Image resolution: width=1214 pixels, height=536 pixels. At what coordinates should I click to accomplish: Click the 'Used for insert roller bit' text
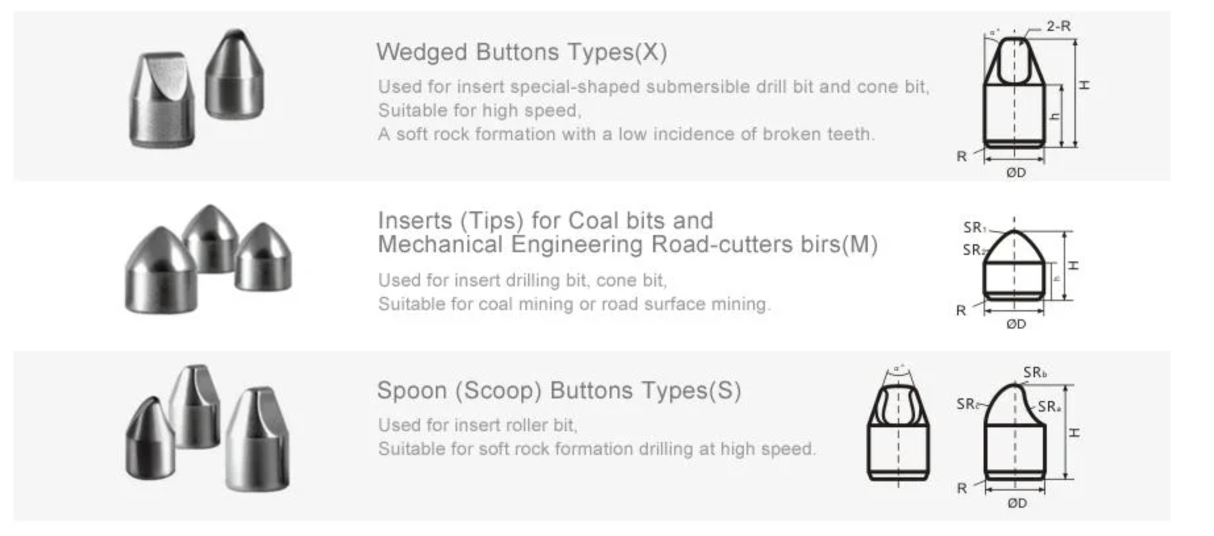[477, 425]
